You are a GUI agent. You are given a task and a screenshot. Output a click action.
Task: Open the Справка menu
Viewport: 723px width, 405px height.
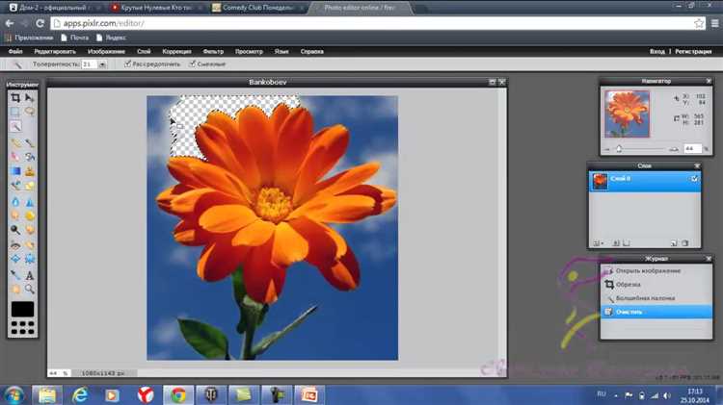[312, 52]
